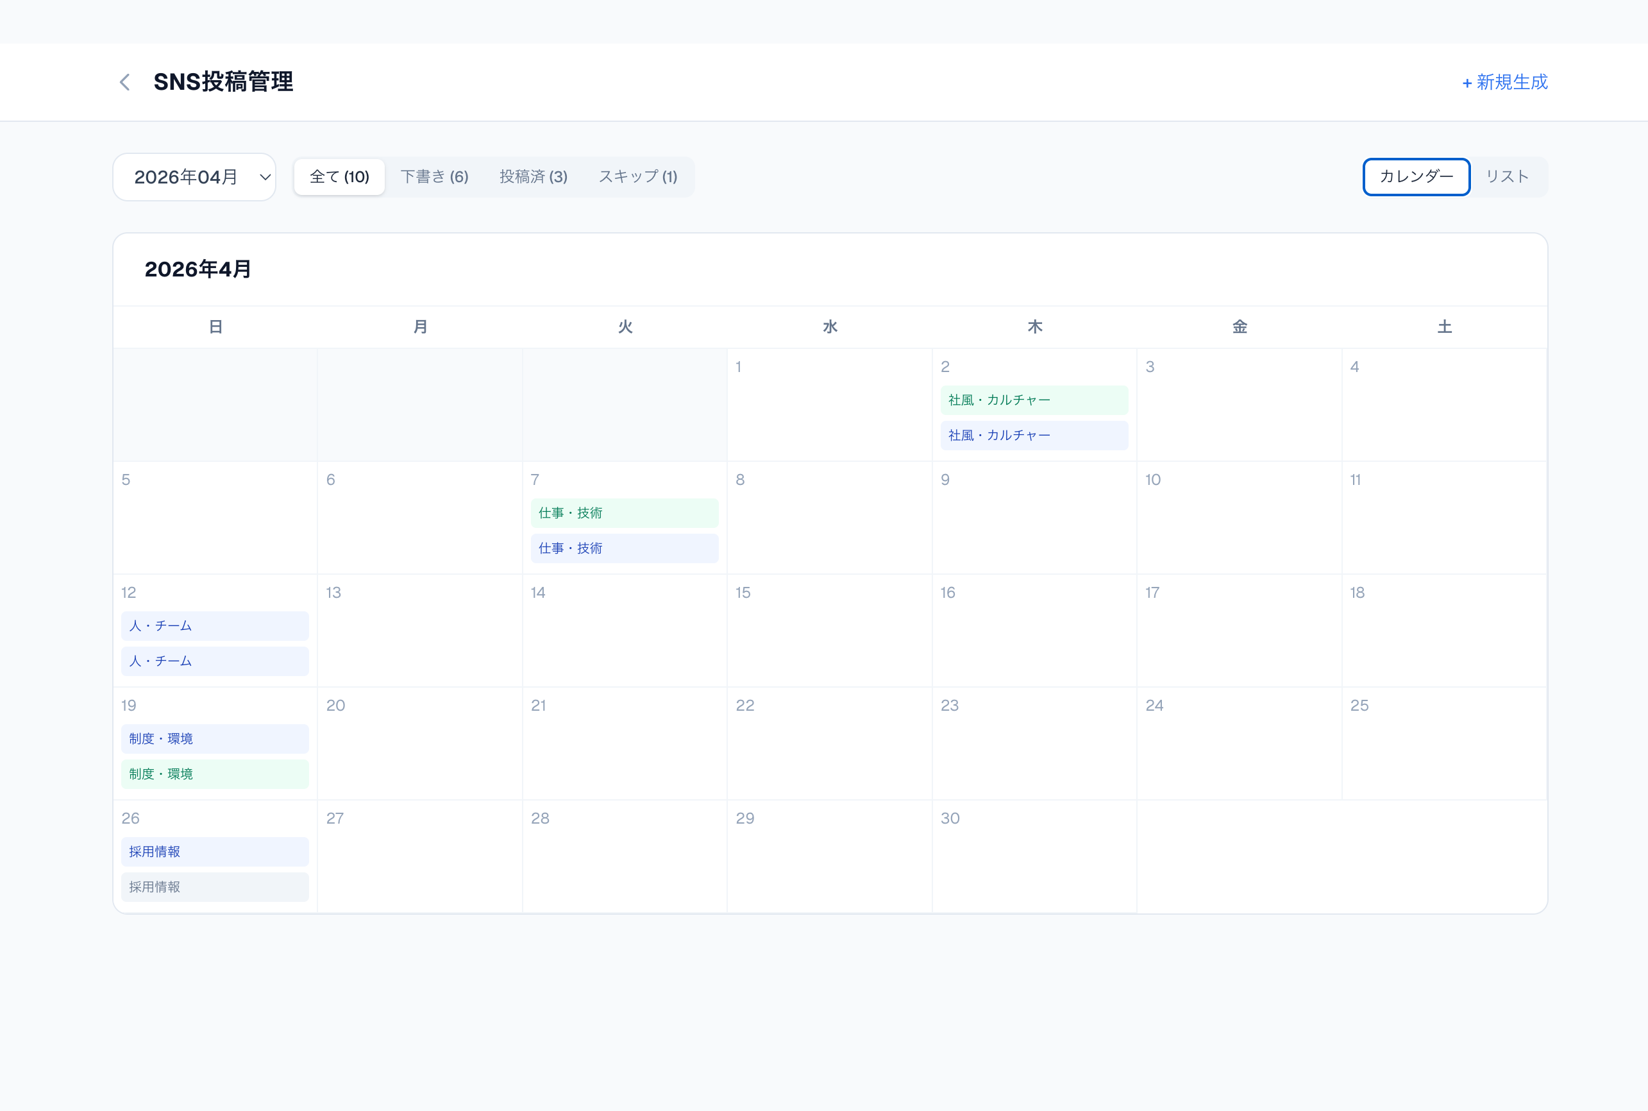Open green 仕事・技術 post on April 7
Viewport: 1648px width, 1111px height.
(624, 513)
